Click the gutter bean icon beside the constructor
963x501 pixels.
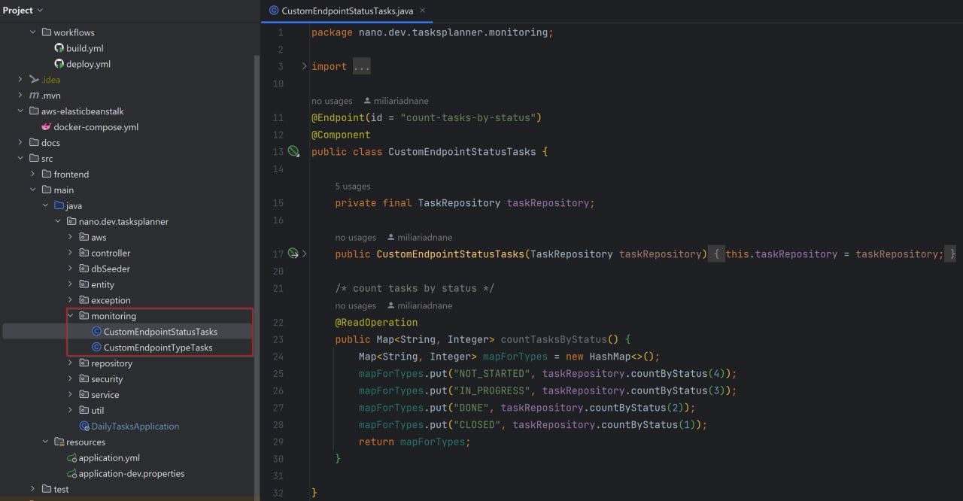pos(293,254)
